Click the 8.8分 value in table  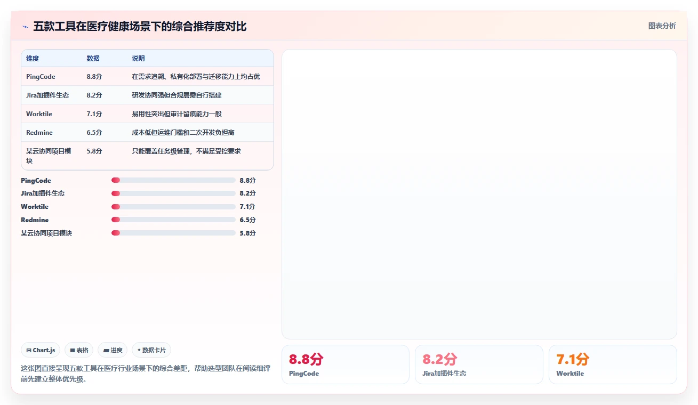pos(94,77)
